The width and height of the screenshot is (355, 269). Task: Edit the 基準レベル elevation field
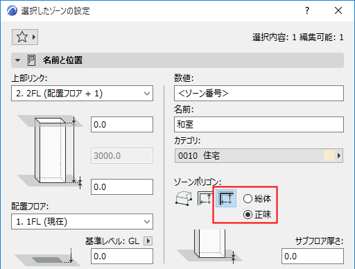122,257
